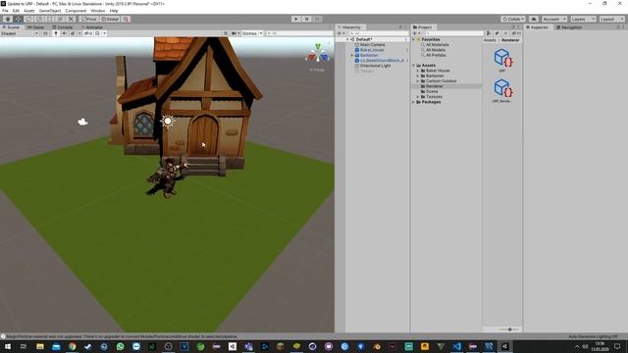Start Play mode with the Play button

296,19
